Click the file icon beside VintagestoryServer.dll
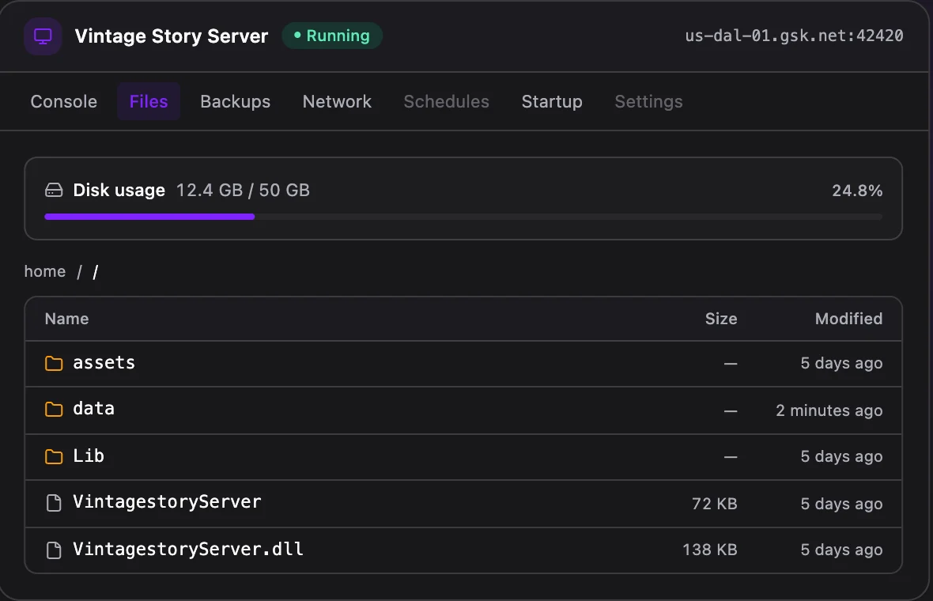The width and height of the screenshot is (933, 601). 54,550
